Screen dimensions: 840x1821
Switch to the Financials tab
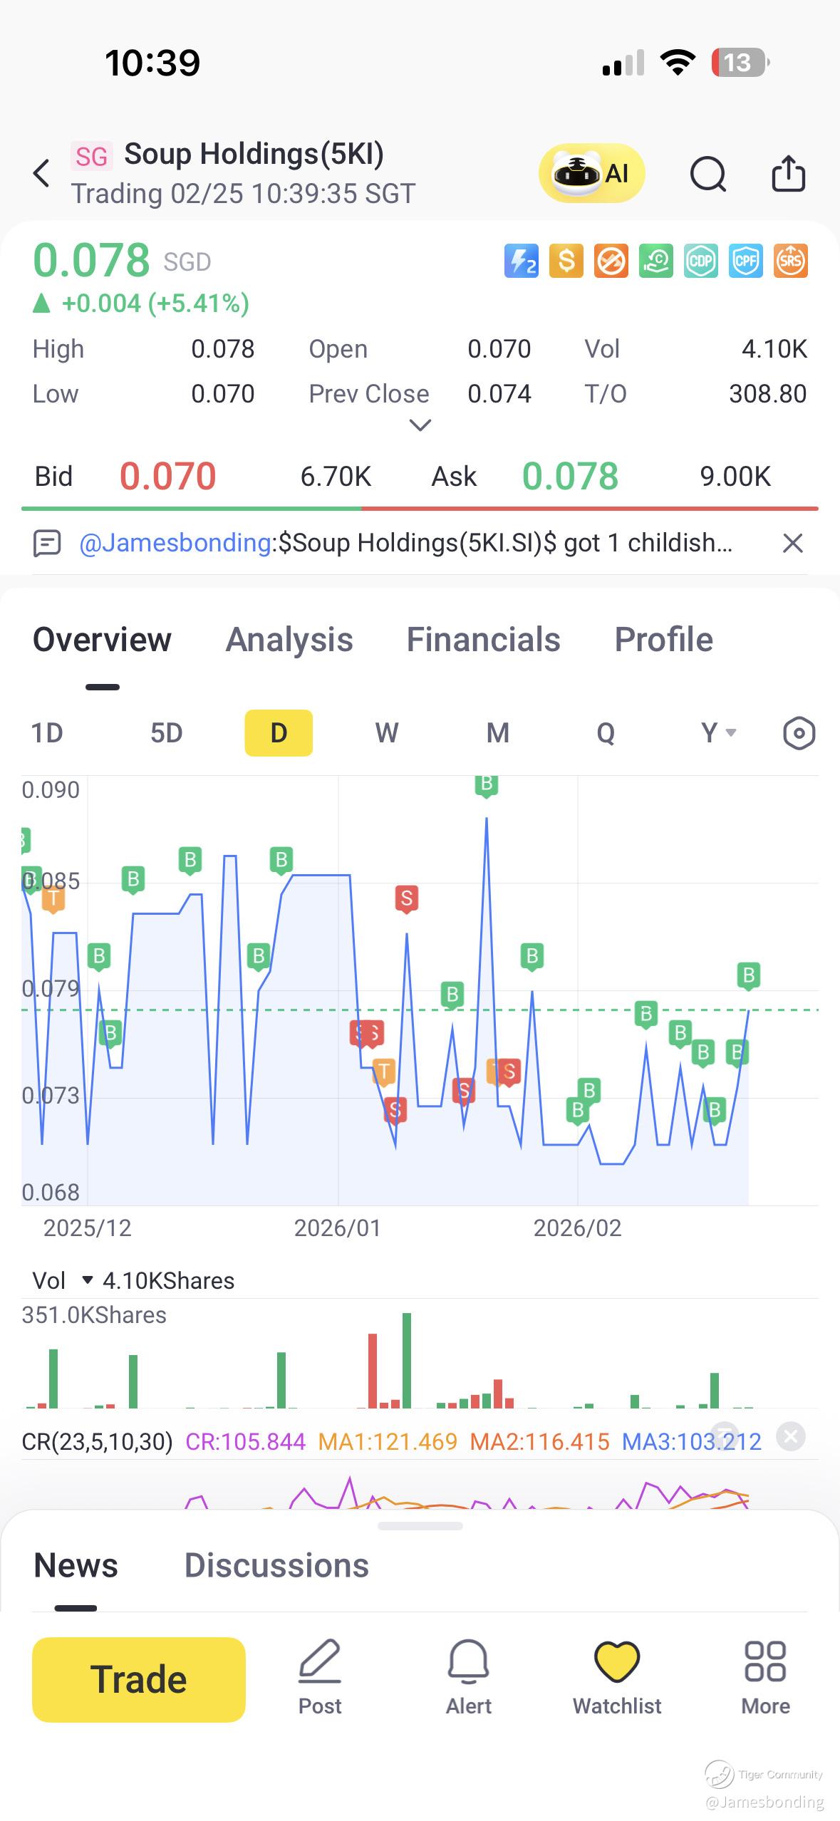coord(483,639)
